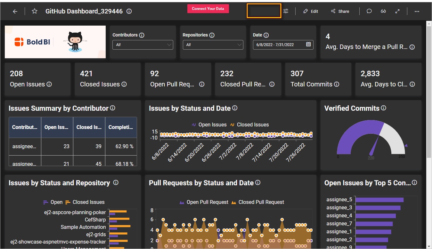
Task: Click the Connect Your Data button
Action: click(x=208, y=9)
